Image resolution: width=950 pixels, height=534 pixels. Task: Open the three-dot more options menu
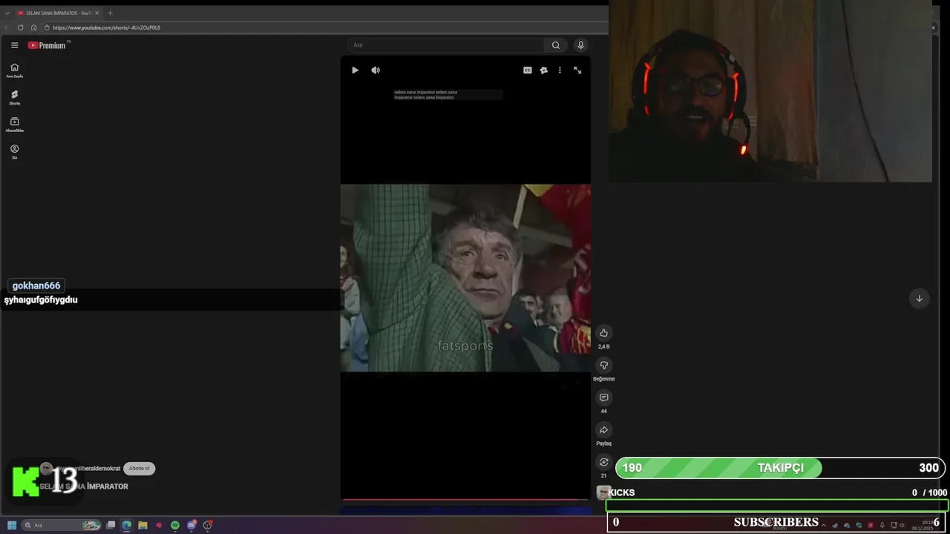point(560,70)
